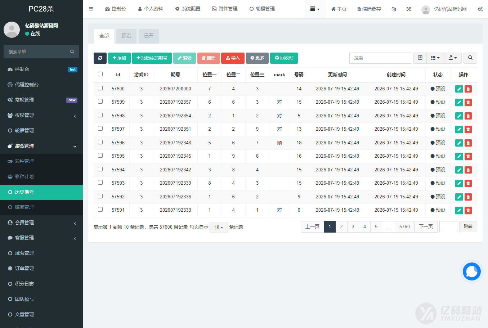Screen dimensions: 488x328
Task: Expand the 权限管理 sidebar menu
Action: coord(41,115)
